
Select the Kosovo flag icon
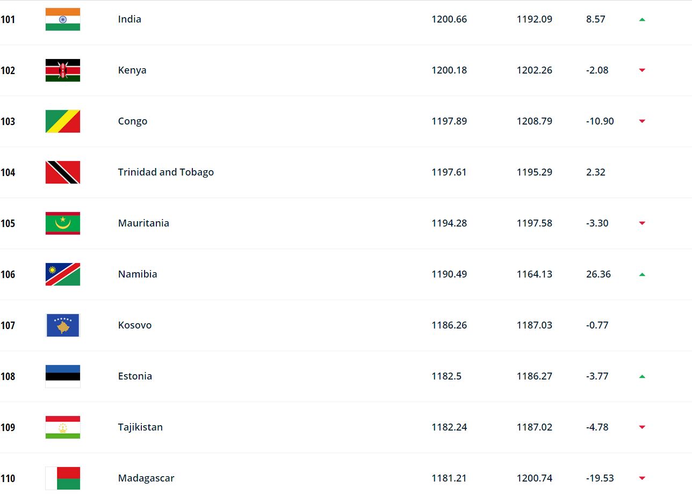click(x=63, y=325)
